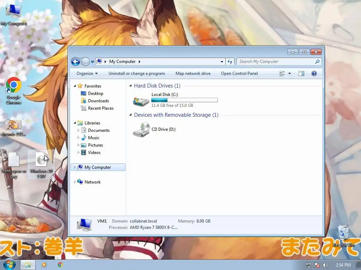Viewport: 361px width, 270px height.
Task: Toggle the preview pane button
Action: pos(301,73)
